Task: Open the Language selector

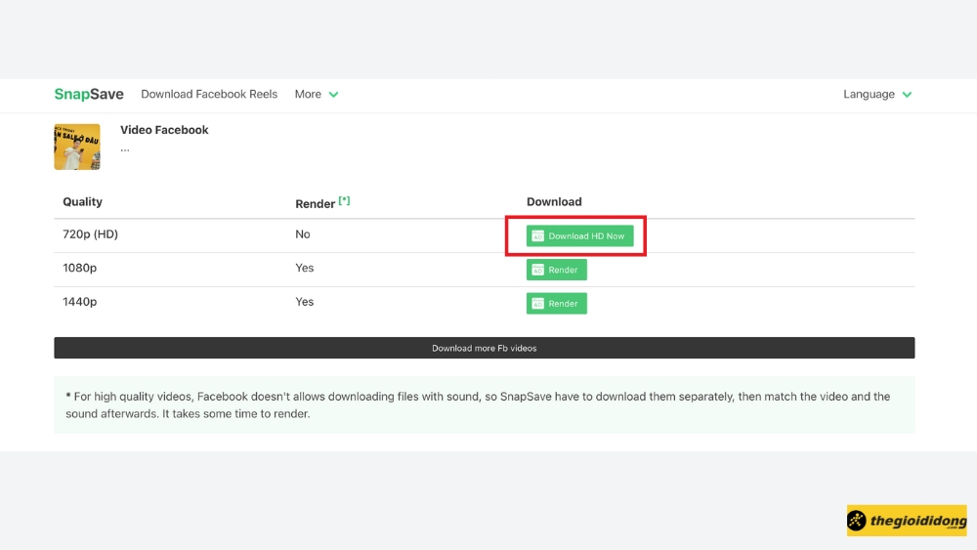Action: tap(869, 95)
